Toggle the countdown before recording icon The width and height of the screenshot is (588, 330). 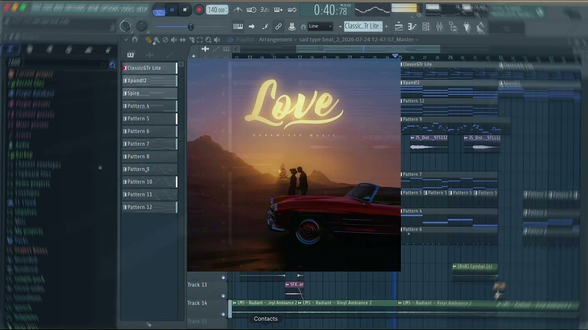pyautogui.click(x=265, y=10)
